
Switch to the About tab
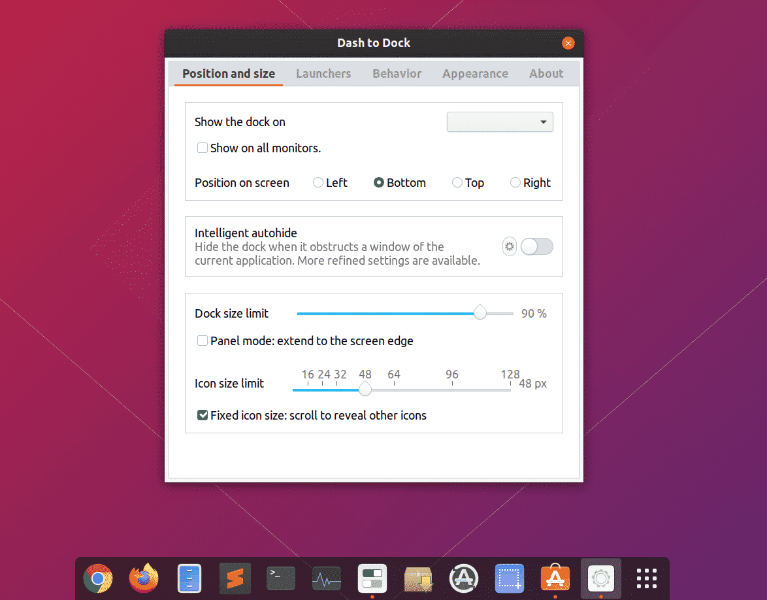546,73
